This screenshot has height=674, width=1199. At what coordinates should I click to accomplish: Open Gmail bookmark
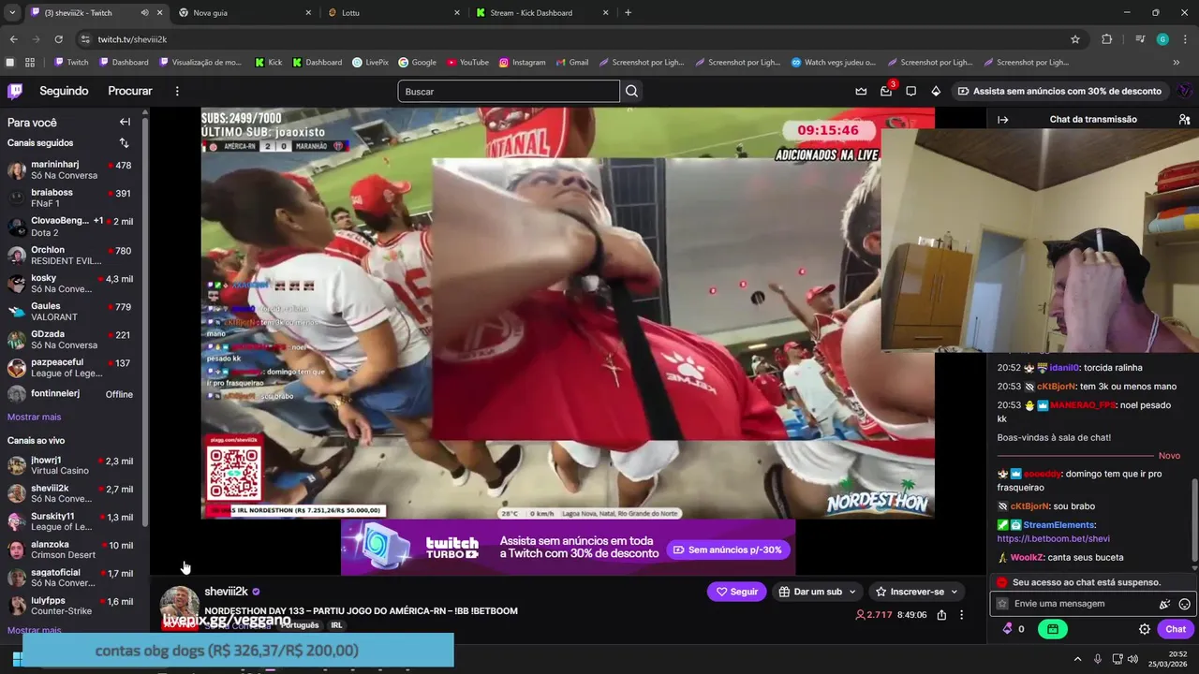pyautogui.click(x=571, y=63)
